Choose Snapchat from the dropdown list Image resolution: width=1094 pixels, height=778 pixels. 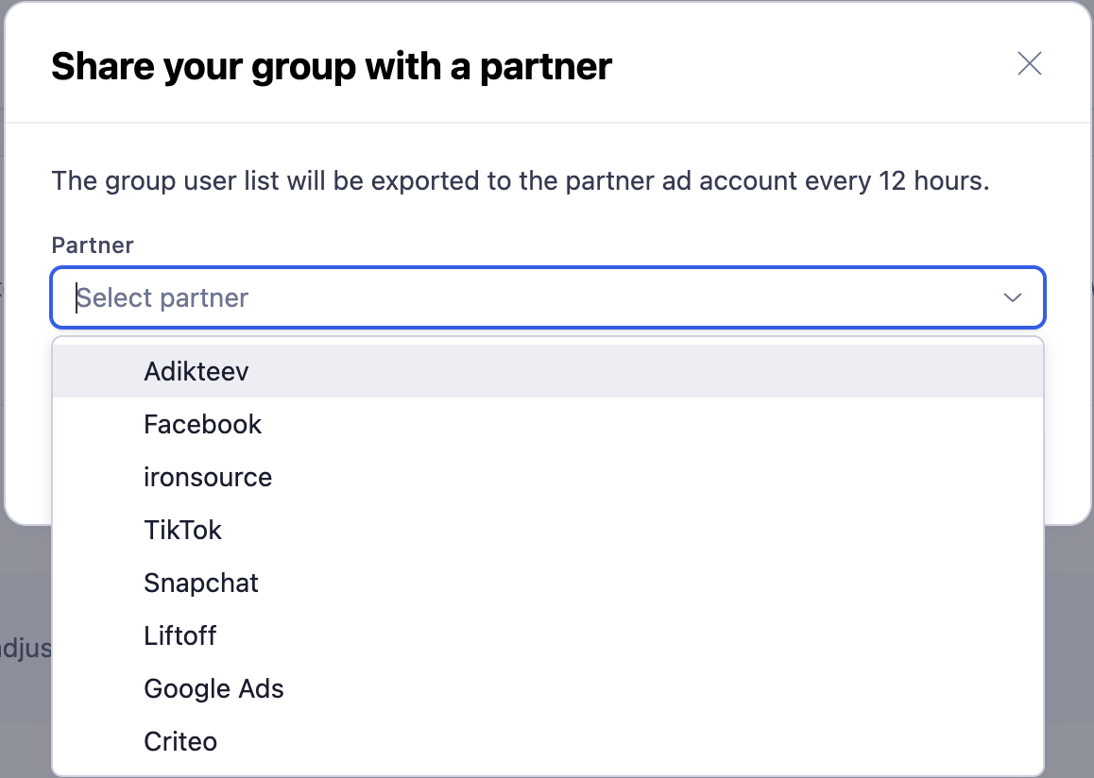pyautogui.click(x=201, y=583)
